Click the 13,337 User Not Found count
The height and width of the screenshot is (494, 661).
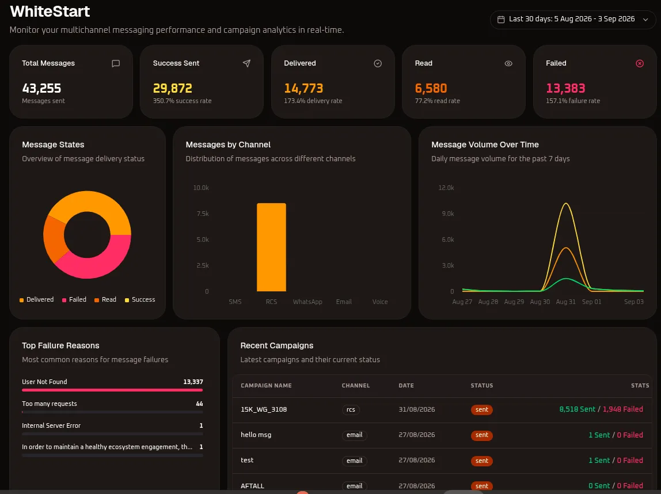(x=193, y=382)
